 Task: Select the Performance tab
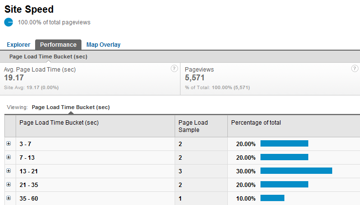click(58, 45)
